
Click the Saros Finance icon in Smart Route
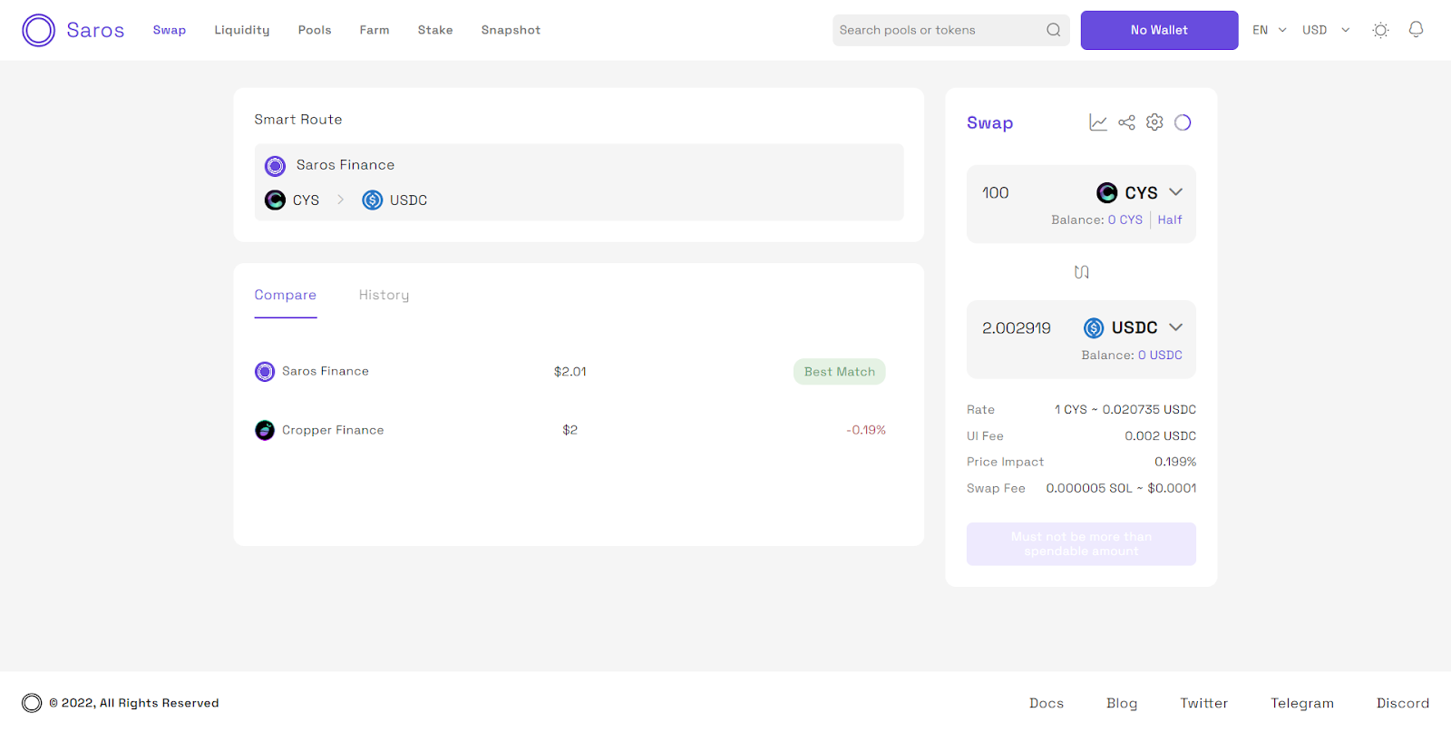pyautogui.click(x=275, y=166)
